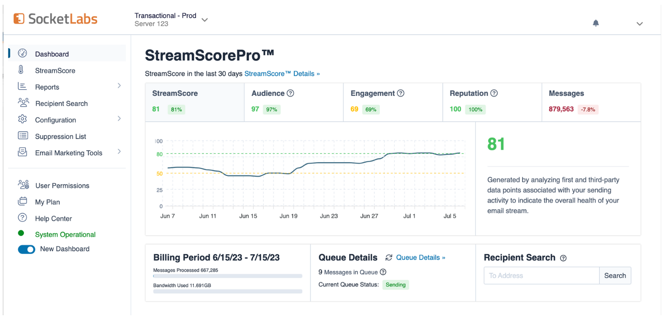Image resolution: width=666 pixels, height=317 pixels.
Task: Click the My Plan calendar icon
Action: [x=22, y=202]
